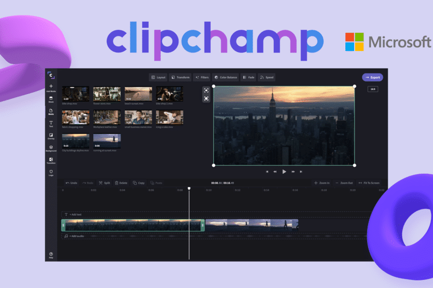Screen dimensions: 433x288
Task: Open Help at the sidebar bottom
Action: tap(51, 255)
